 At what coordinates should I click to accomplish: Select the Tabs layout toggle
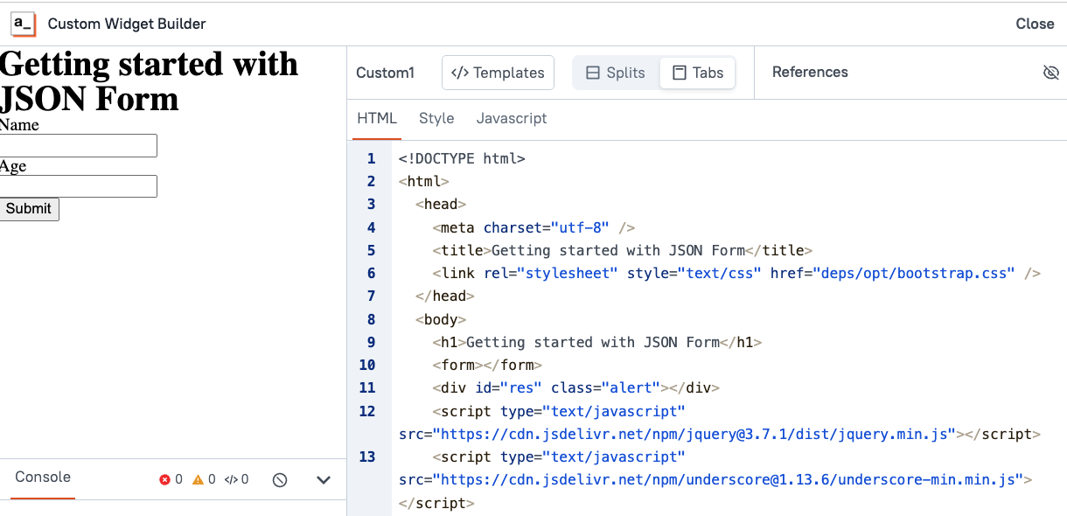tap(697, 73)
